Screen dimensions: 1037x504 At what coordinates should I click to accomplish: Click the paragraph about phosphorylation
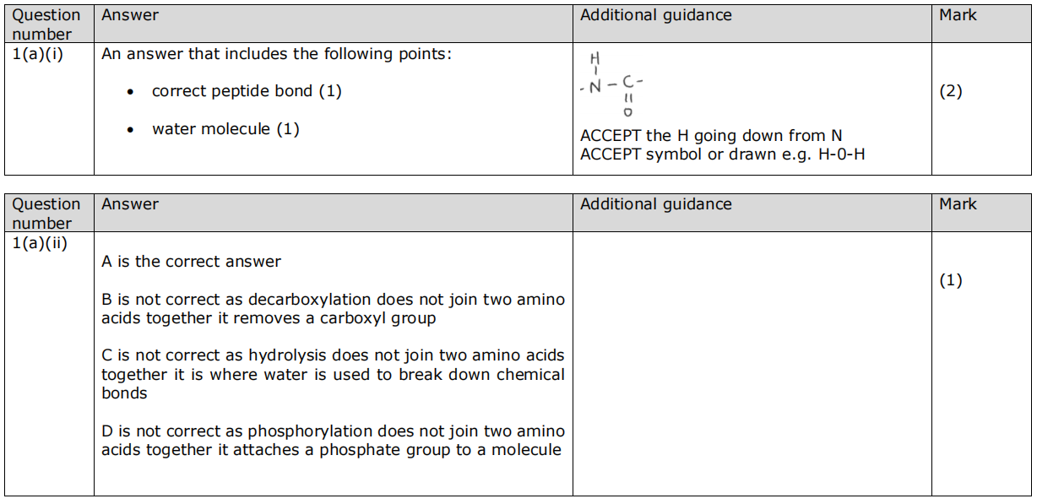click(x=333, y=441)
